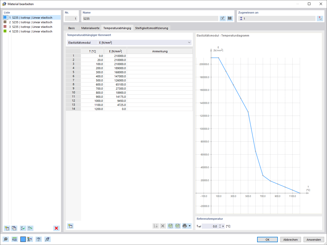Image resolution: width=327 pixels, height=245 pixels.
Task: Switch to the Materialwerte tab
Action: point(90,28)
